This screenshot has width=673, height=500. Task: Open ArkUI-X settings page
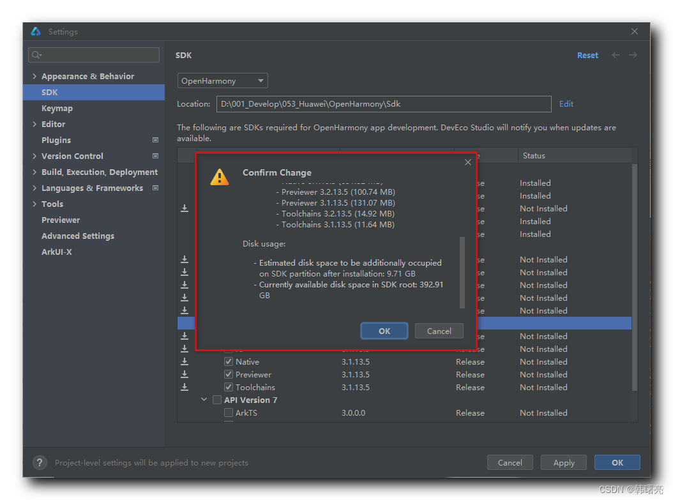point(56,252)
